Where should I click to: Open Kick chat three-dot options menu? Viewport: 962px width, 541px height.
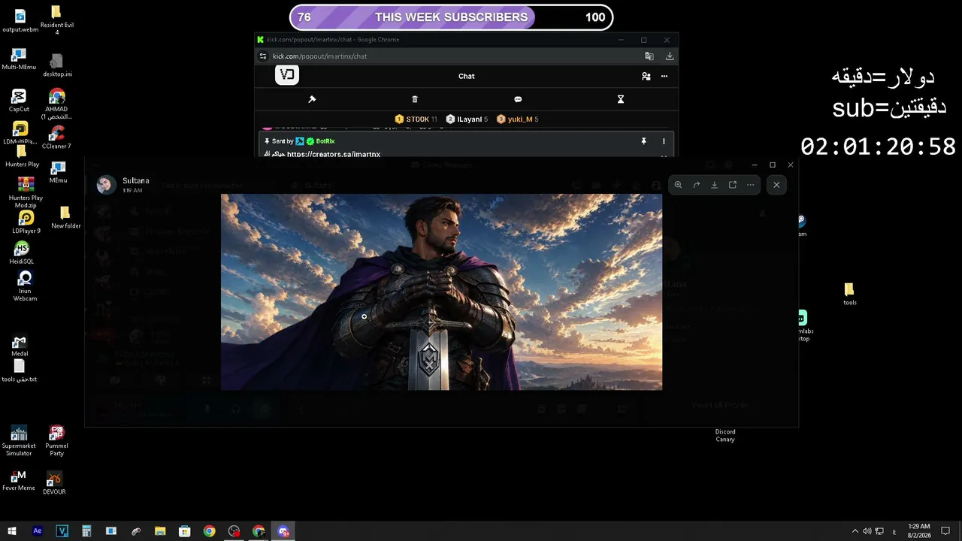click(664, 76)
